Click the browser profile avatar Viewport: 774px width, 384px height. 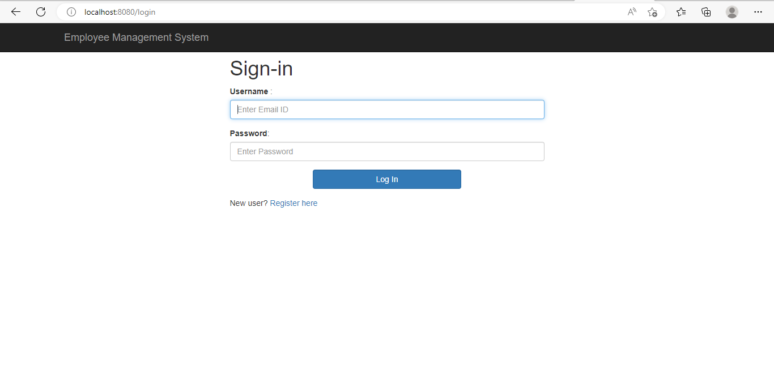click(x=732, y=11)
